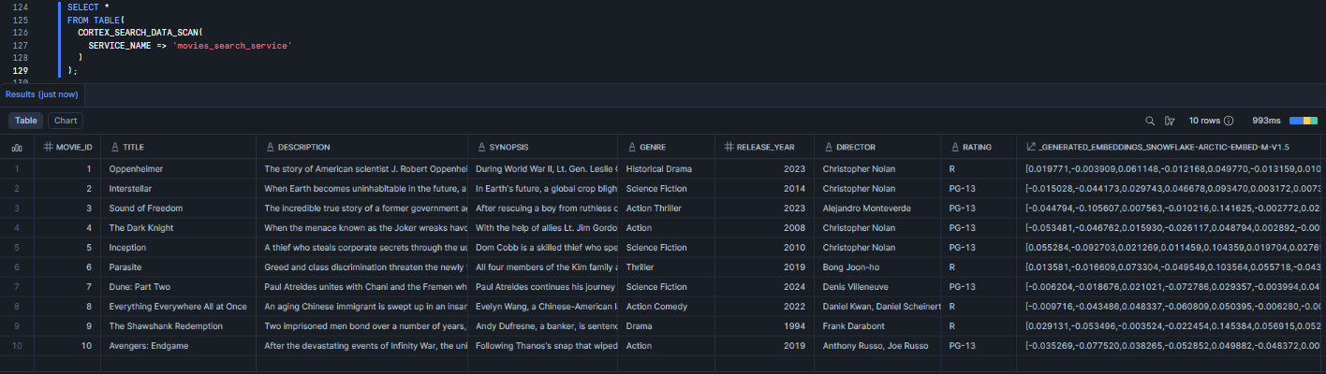The image size is (1326, 374).
Task: Click the number type icon beside RELEASE_YEAR
Action: click(x=729, y=147)
